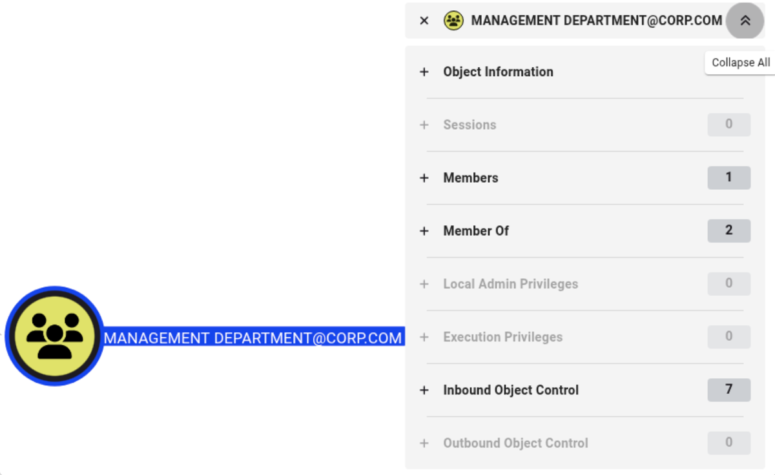Click the plus icon beside Sessions
Screen dimensions: 775x475
424,125
